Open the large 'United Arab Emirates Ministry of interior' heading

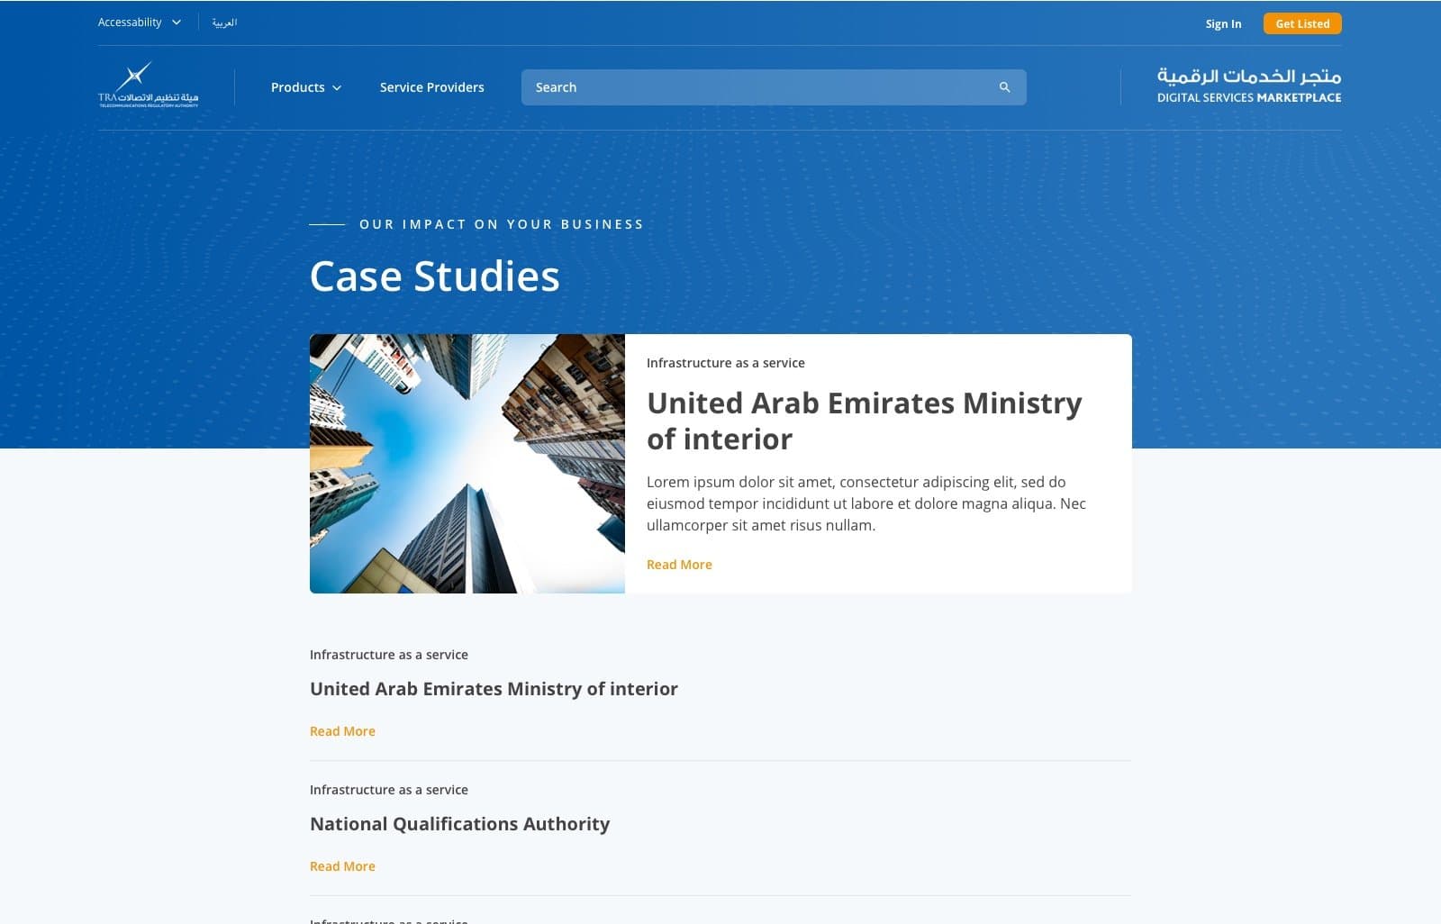(x=865, y=421)
